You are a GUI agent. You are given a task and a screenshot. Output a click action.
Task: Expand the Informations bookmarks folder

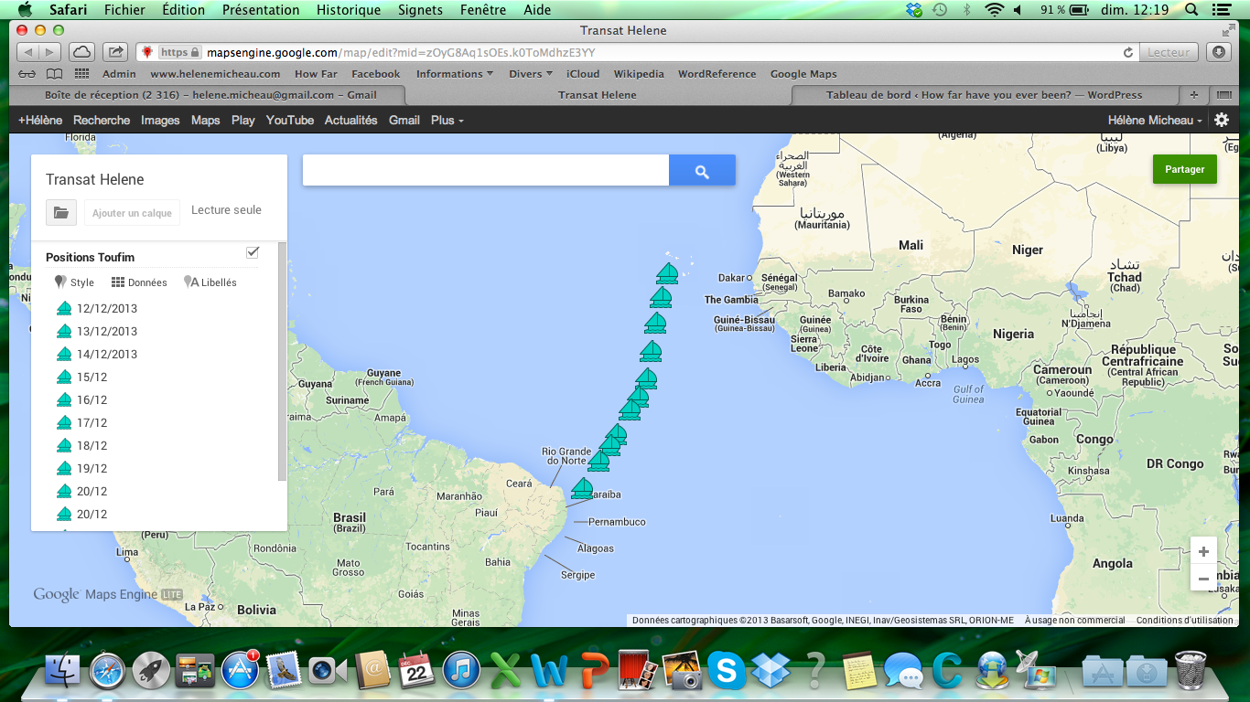tap(454, 74)
